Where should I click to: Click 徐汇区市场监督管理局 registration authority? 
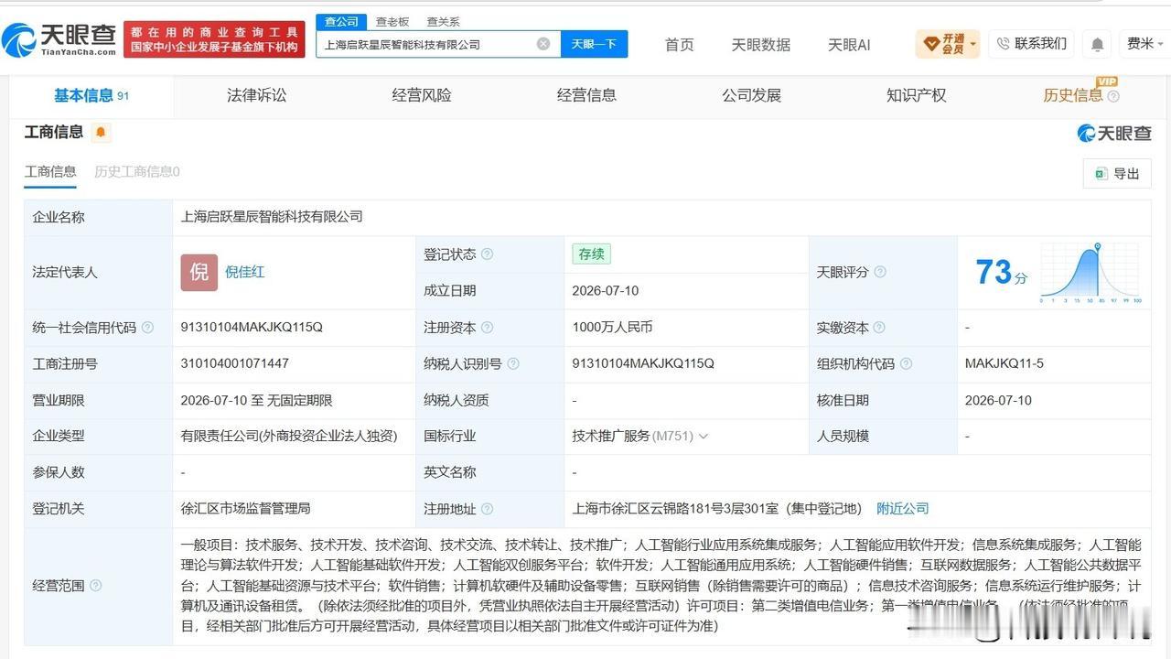pos(245,509)
